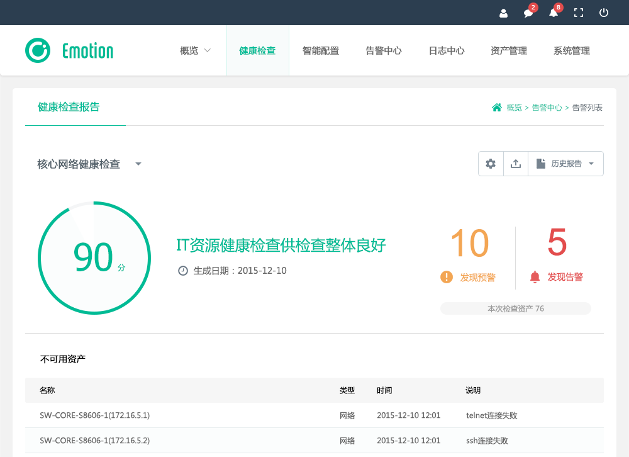Viewport: 629px width, 457px height.
Task: Click the home icon in breadcrumb
Action: pos(496,108)
